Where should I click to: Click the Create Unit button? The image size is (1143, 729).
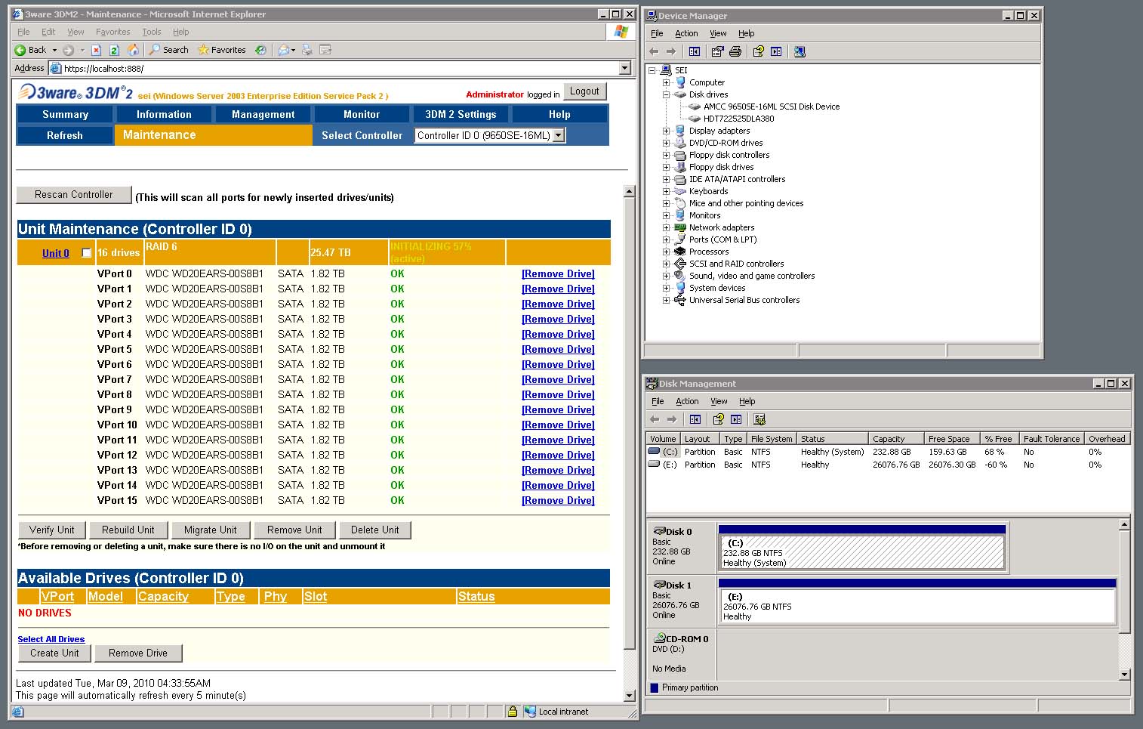[54, 653]
